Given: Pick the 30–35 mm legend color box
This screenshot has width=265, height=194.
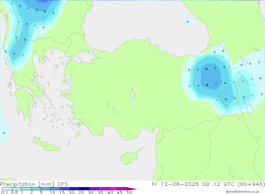Looking at the screenshot, I should [94, 189].
